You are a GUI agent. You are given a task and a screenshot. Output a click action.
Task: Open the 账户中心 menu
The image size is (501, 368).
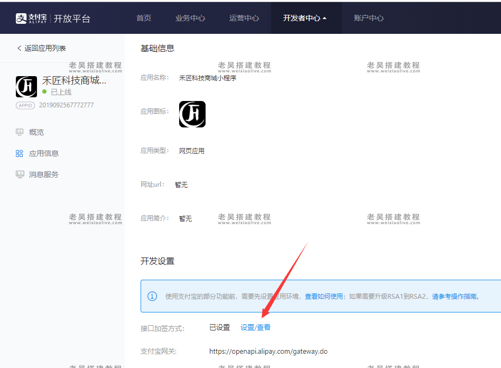click(x=368, y=17)
